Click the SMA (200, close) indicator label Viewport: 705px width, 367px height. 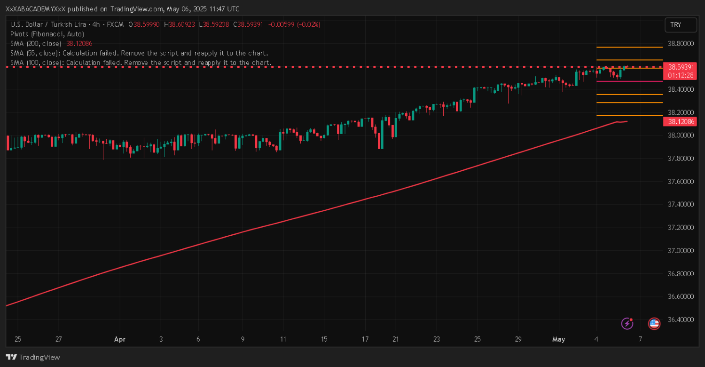[36, 43]
